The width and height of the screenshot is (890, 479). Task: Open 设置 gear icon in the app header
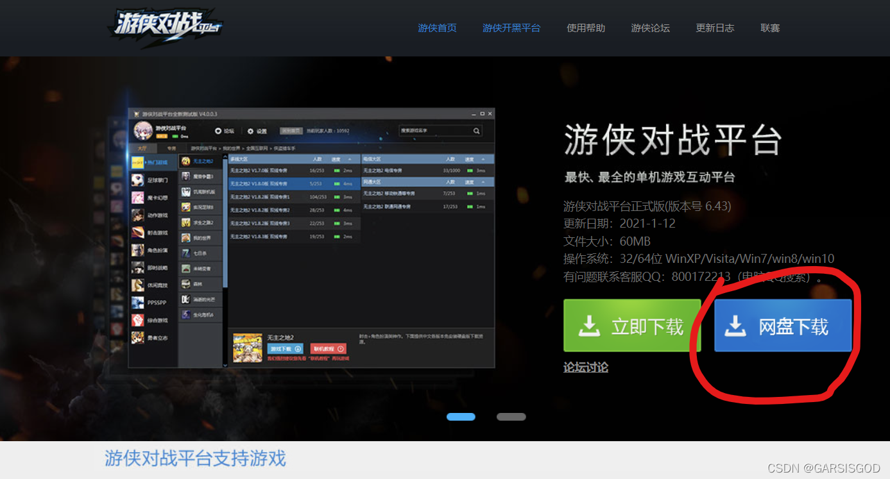[251, 131]
